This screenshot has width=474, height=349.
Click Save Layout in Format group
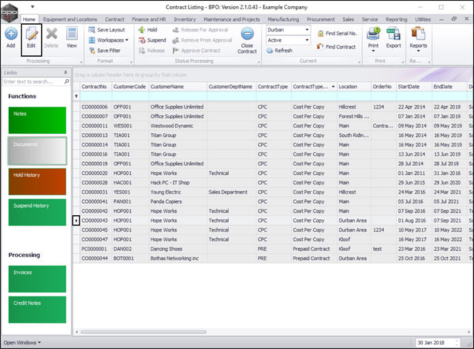[106, 30]
